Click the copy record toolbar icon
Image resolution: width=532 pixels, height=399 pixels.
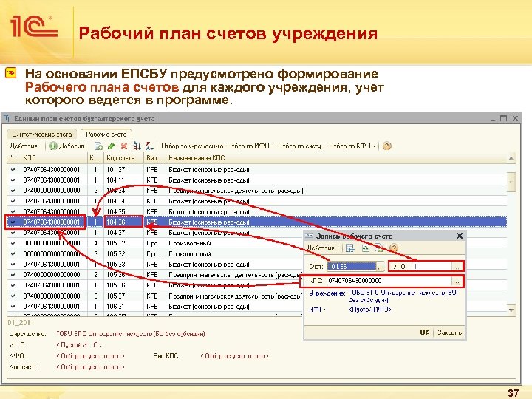99,146
